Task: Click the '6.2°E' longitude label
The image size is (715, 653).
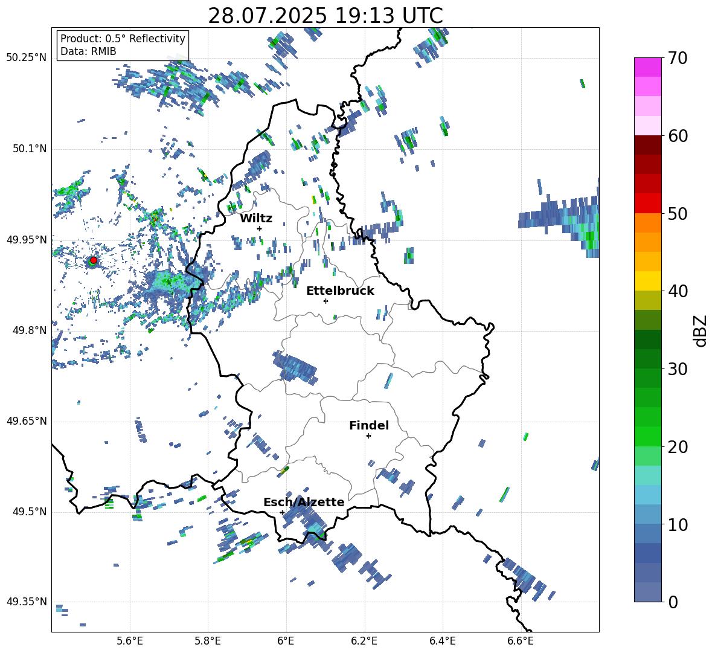Action: coord(364,641)
